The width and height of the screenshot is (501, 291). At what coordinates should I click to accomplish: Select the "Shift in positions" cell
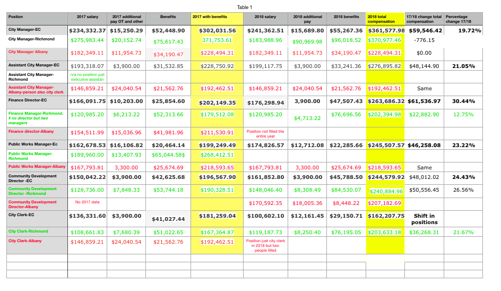pyautogui.click(x=424, y=219)
